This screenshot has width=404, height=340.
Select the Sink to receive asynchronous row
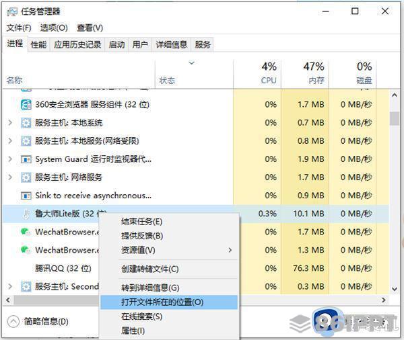[196, 196]
